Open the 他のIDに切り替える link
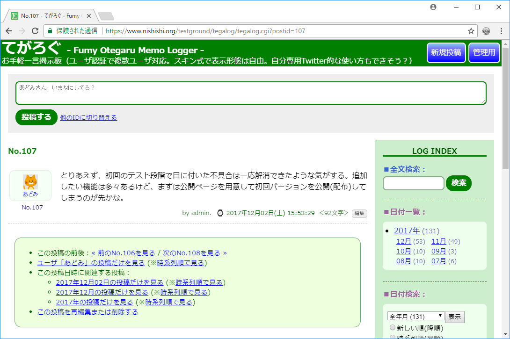Image resolution: width=510 pixels, height=339 pixels. pos(88,118)
